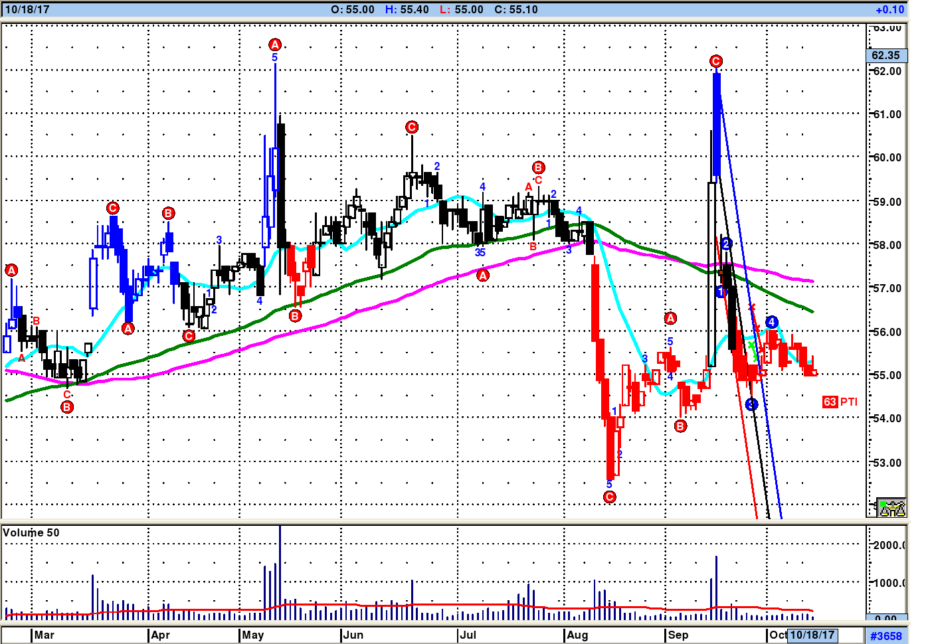The height and width of the screenshot is (644, 930).
Task: Select blue wave 4 marker near October
Action: coord(771,322)
